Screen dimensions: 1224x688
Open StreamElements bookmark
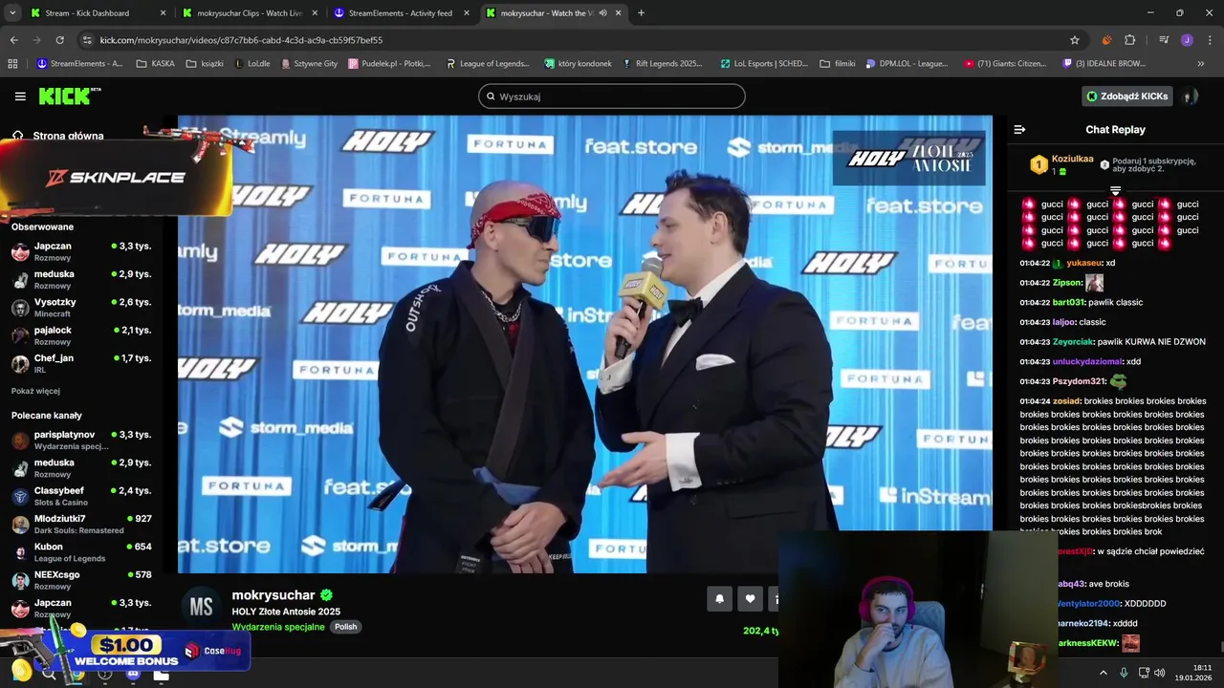pyautogui.click(x=79, y=64)
